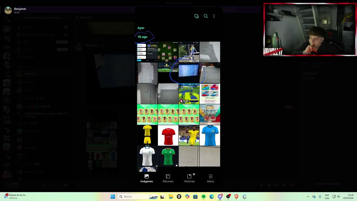This screenshot has height=201, width=357.
Task: Open the squad formation screenshot thumbnail
Action: coord(168,52)
